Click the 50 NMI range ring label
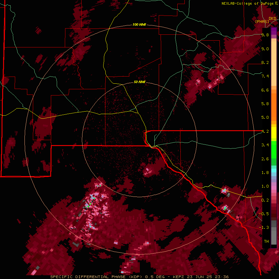This screenshot has width=279, height=279. coord(139,82)
